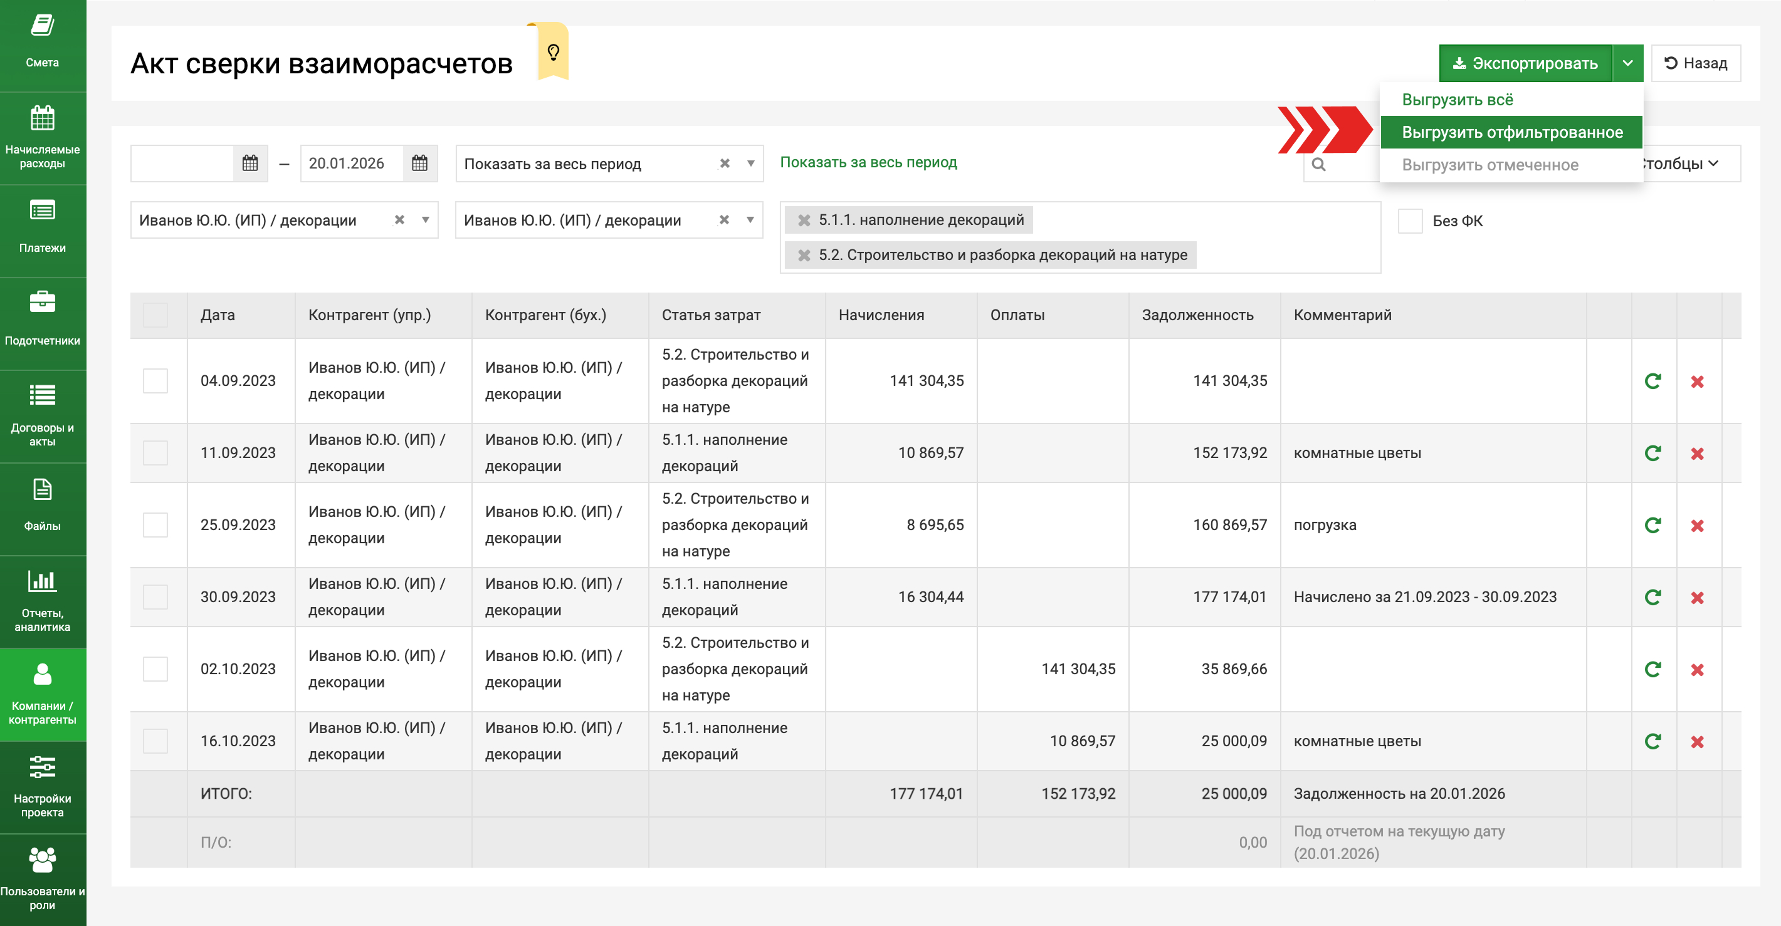Open the first Иванов Ю.Ю. contractor dropdown

tap(425, 220)
